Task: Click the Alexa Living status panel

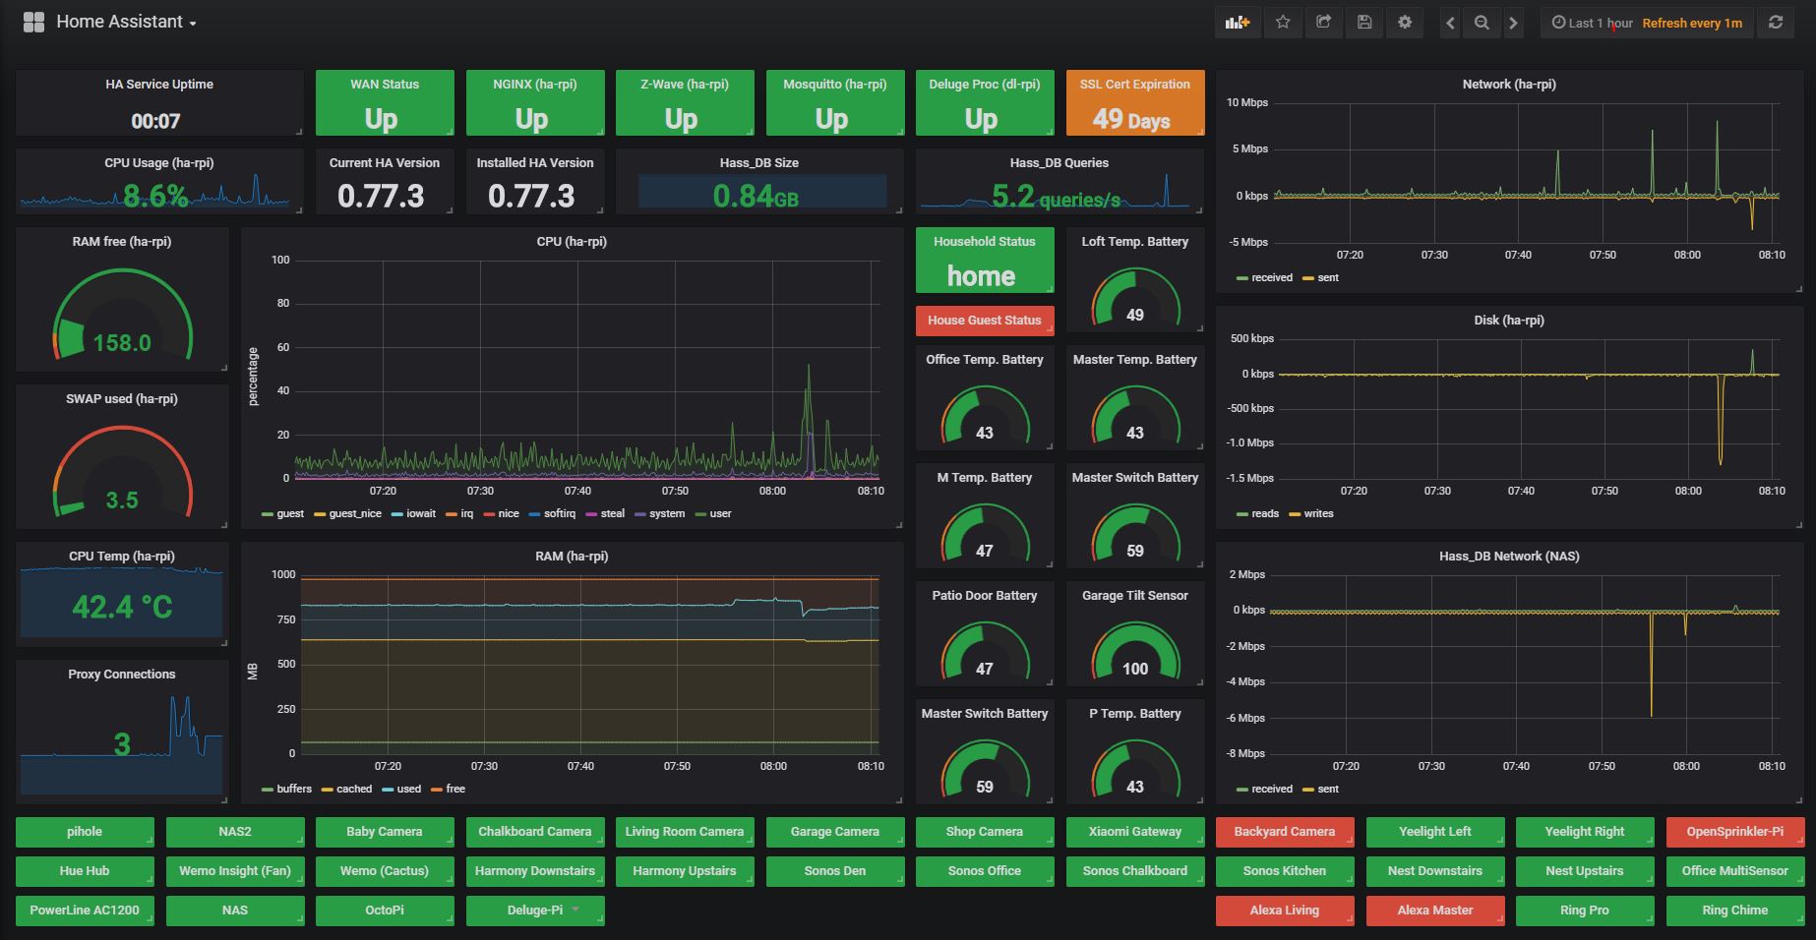Action: (1285, 911)
